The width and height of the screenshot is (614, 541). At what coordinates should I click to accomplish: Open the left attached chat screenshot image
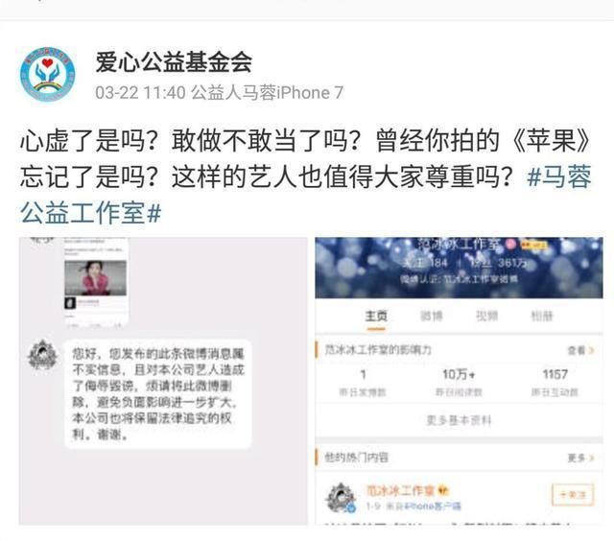(x=163, y=381)
